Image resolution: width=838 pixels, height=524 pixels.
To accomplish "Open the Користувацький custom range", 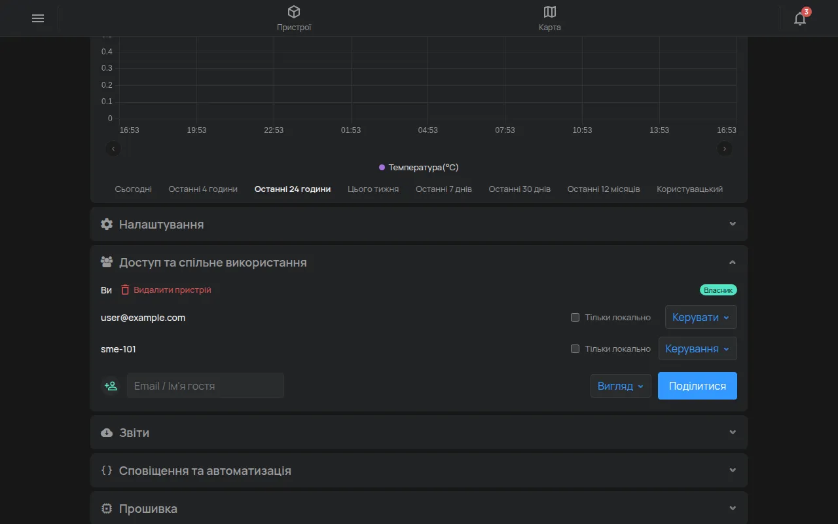I will (690, 189).
